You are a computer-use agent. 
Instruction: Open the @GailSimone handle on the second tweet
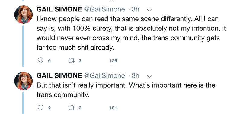click(104, 76)
